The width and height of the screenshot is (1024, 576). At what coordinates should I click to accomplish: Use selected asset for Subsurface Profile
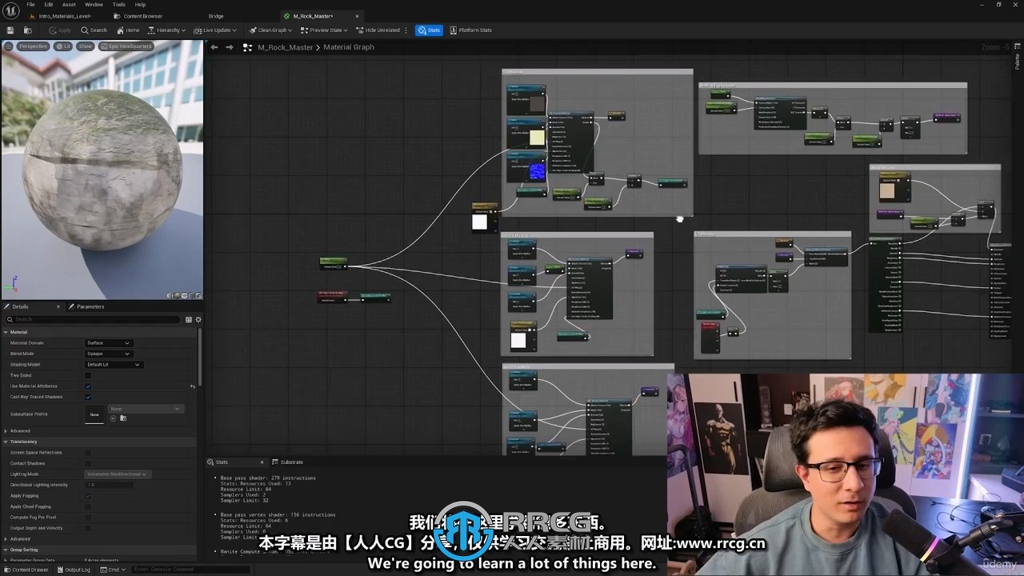113,418
